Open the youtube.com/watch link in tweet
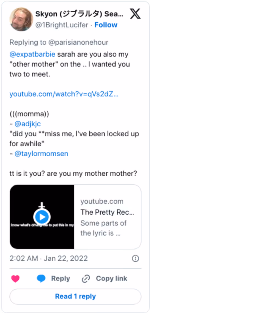This screenshot has width=275, height=316. tap(64, 94)
